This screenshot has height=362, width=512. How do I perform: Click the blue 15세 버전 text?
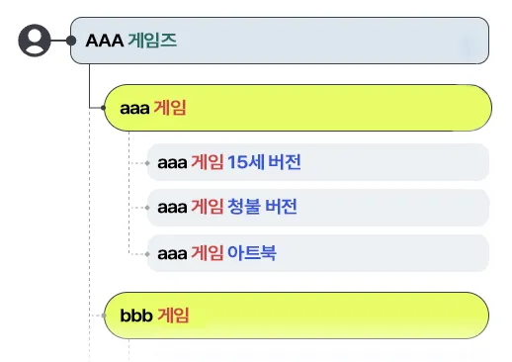(x=264, y=162)
